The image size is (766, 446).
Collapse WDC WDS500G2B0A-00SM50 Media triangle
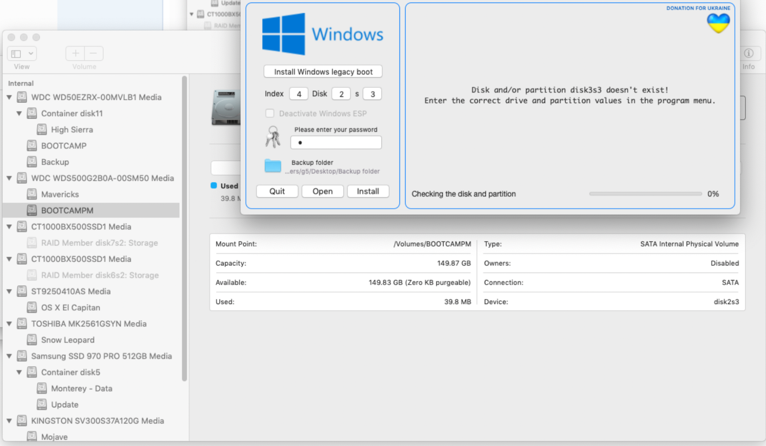click(x=9, y=178)
